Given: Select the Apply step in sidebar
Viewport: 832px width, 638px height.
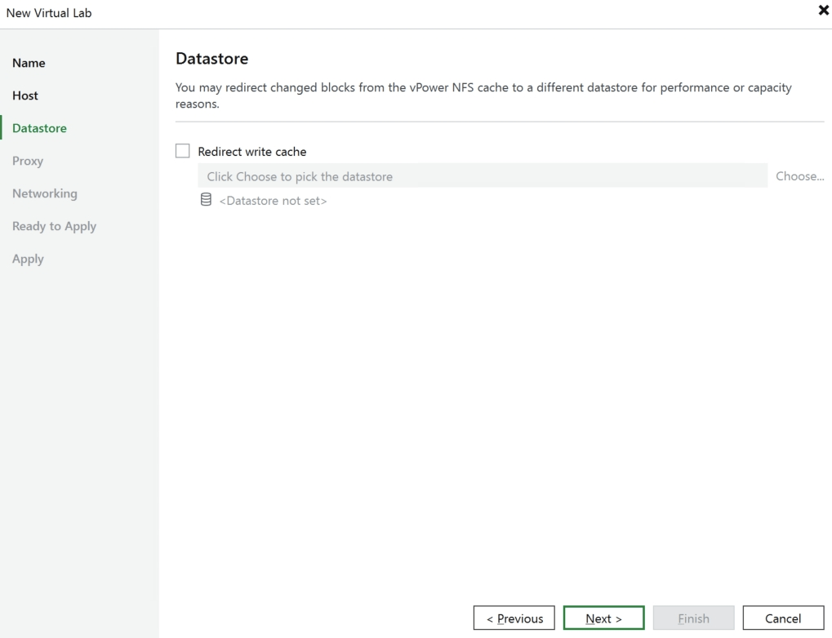Looking at the screenshot, I should (x=28, y=259).
